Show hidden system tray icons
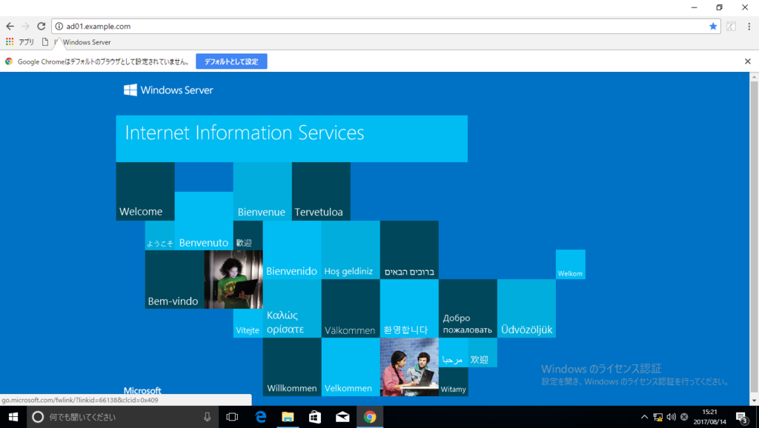This screenshot has width=759, height=428. coord(644,417)
